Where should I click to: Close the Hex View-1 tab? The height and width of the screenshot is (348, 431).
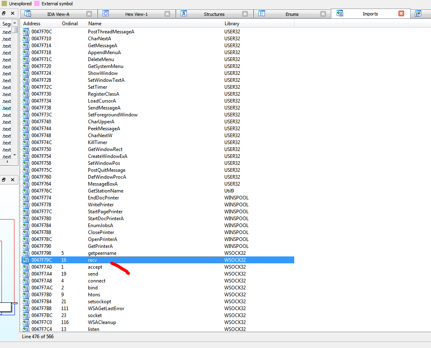click(167, 14)
